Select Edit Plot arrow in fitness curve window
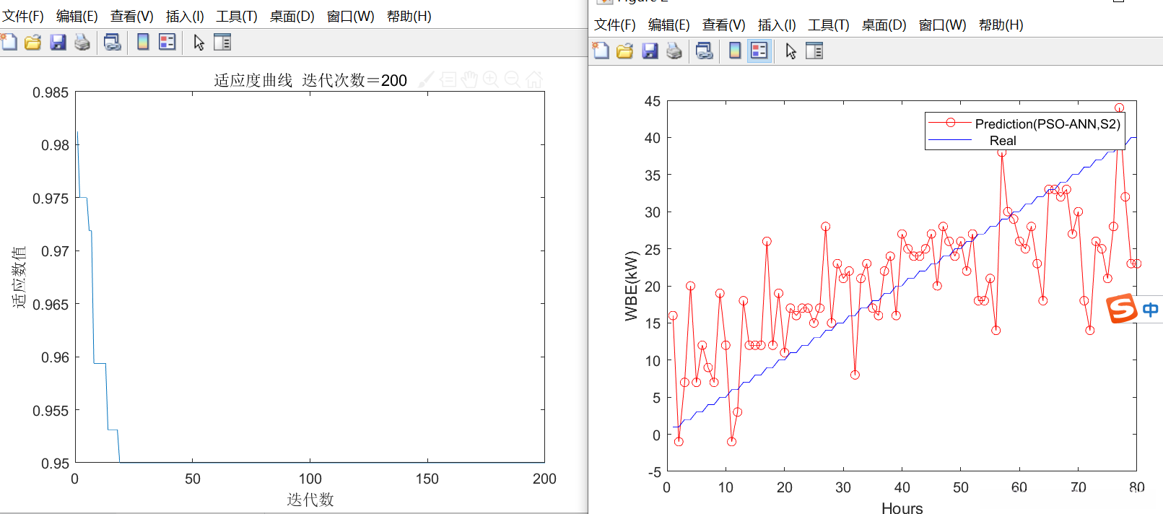Screen dimensions: 1163x514 point(199,43)
